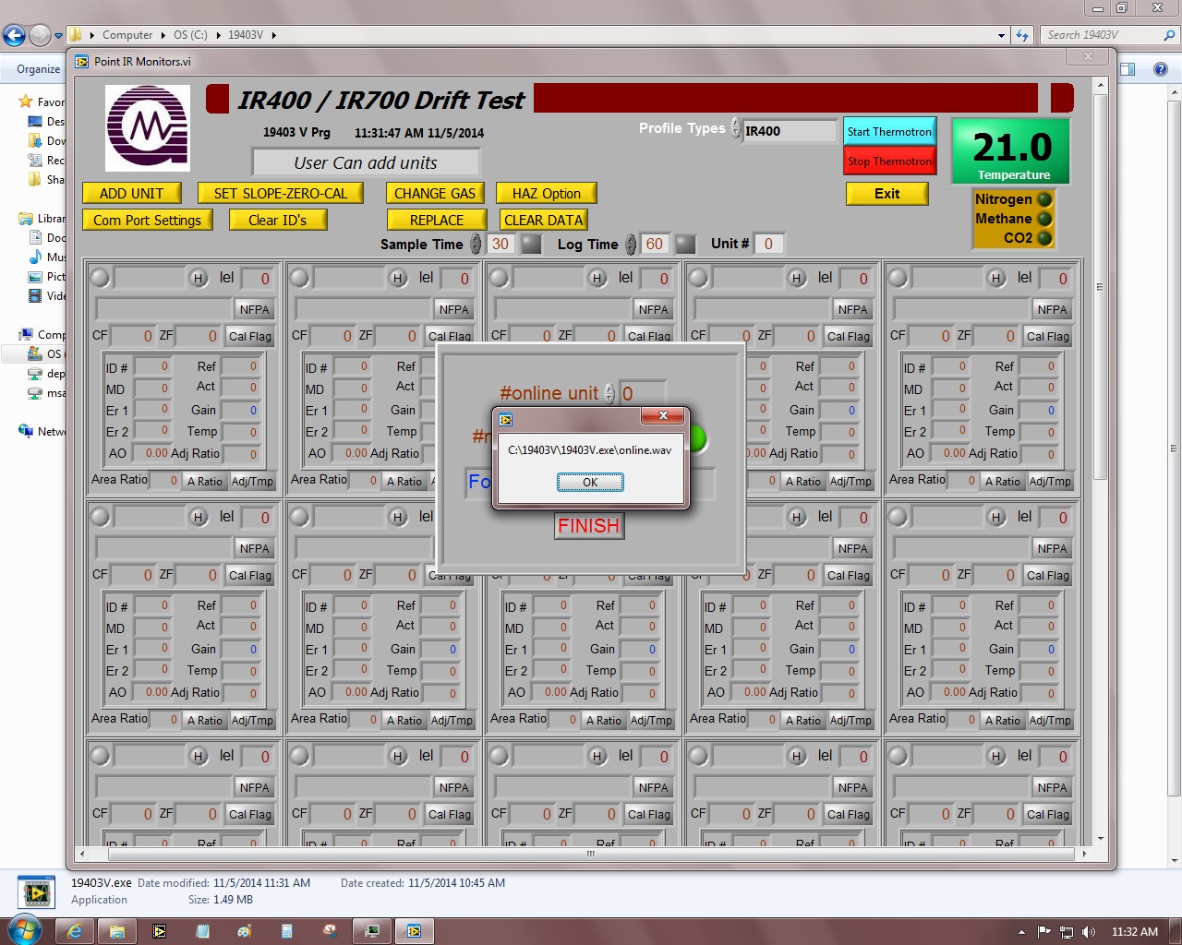Viewport: 1182px width, 945px height.
Task: Click SET SLOPE-ZERO-CAL button
Action: [x=281, y=193]
